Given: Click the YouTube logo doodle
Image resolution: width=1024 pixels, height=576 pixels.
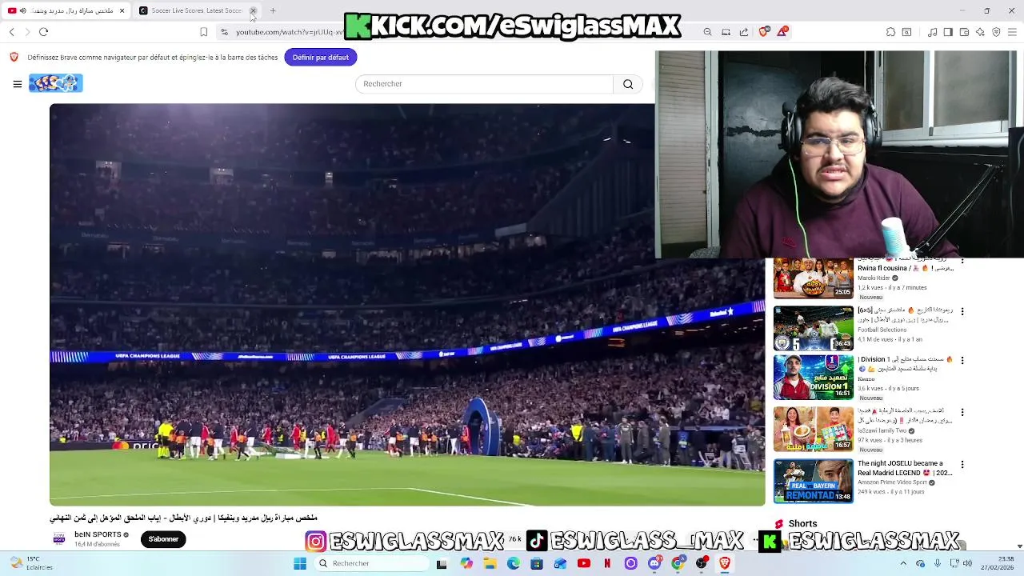Looking at the screenshot, I should point(56,83).
